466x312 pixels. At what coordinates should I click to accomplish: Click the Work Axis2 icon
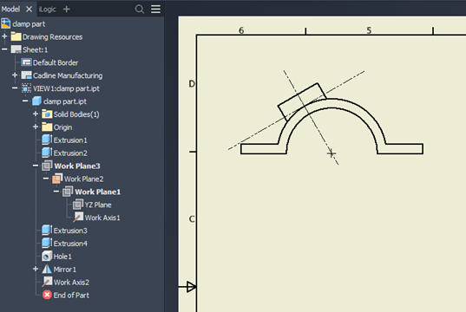pos(47,282)
